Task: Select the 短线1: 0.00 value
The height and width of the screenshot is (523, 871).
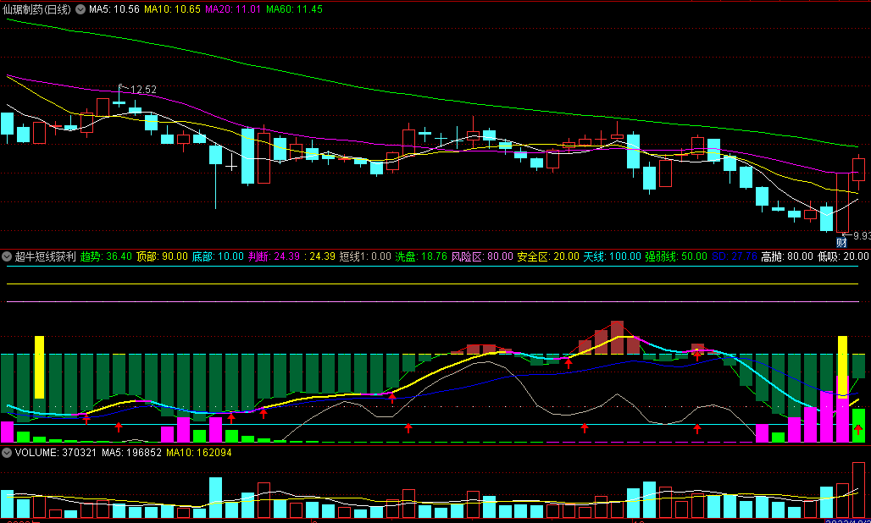Action: click(x=365, y=256)
